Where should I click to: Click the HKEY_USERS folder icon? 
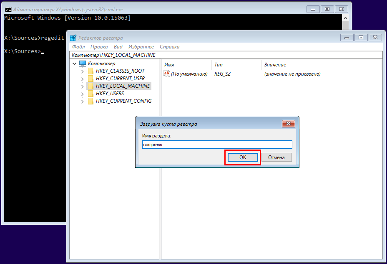tap(90, 94)
